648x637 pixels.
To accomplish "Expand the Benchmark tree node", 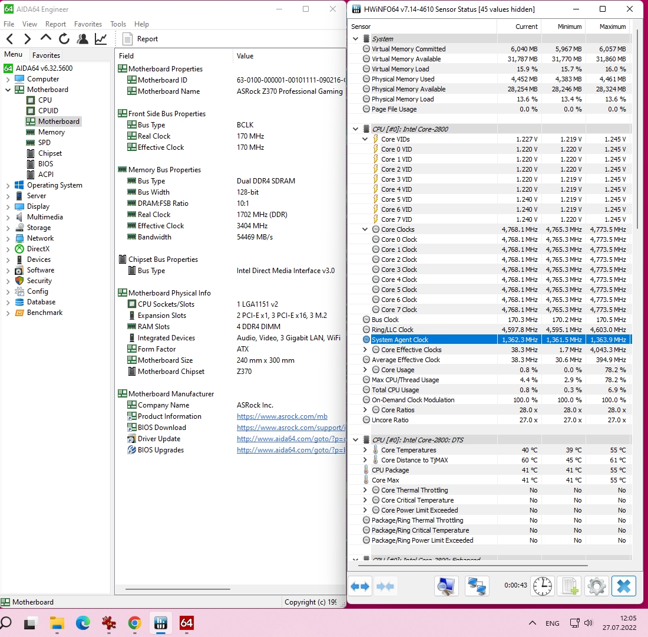I will [x=8, y=313].
